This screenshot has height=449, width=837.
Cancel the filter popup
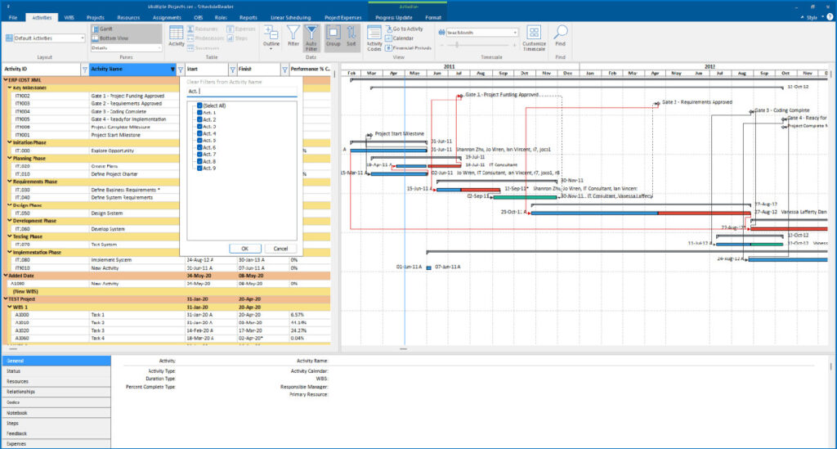click(280, 249)
